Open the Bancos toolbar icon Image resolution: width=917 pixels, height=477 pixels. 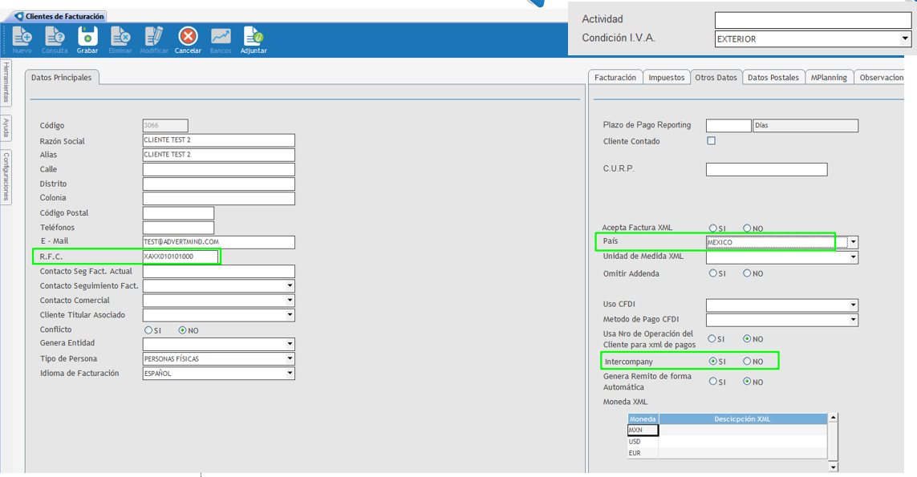coord(221,40)
